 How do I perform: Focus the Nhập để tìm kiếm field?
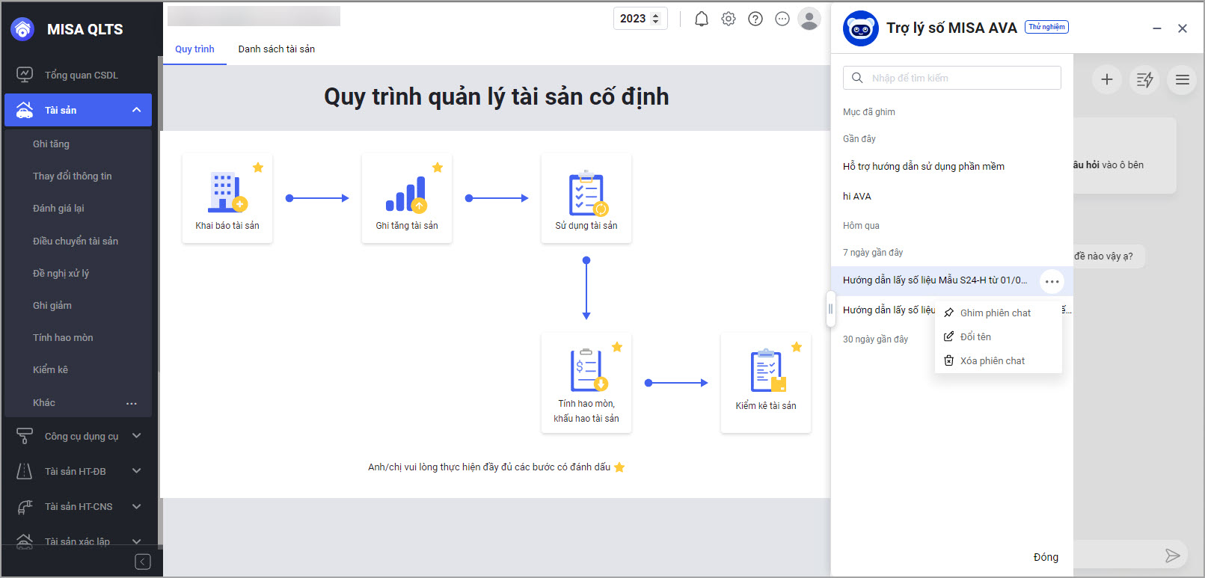[x=952, y=78]
